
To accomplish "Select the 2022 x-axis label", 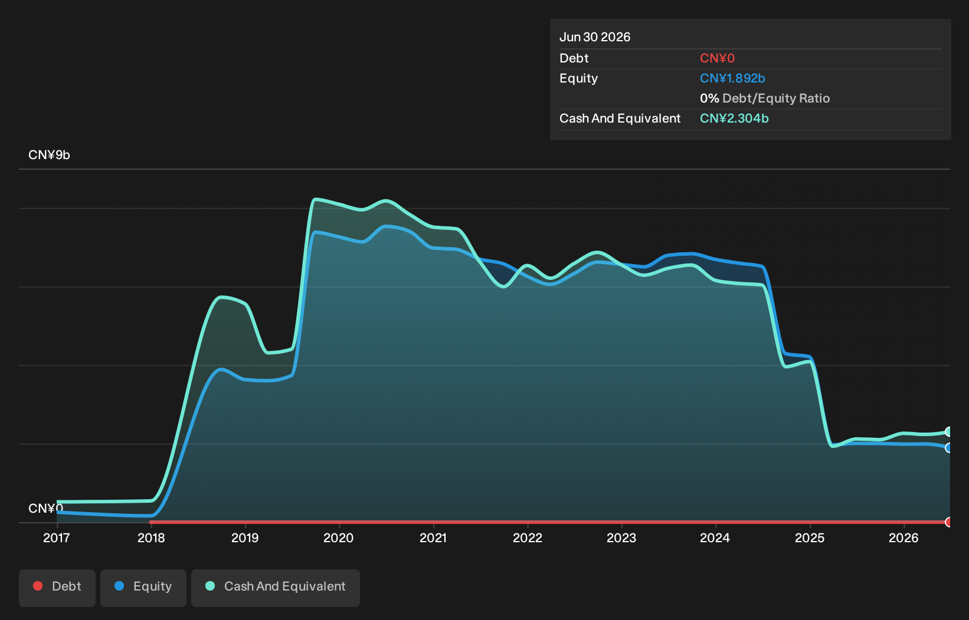I will pos(528,538).
